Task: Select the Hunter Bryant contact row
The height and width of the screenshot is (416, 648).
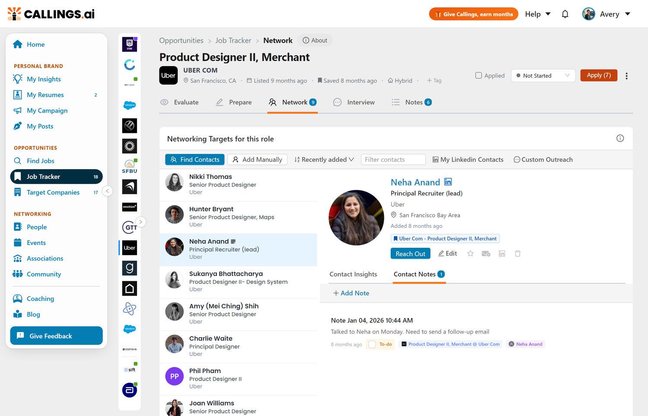Action: click(238, 217)
